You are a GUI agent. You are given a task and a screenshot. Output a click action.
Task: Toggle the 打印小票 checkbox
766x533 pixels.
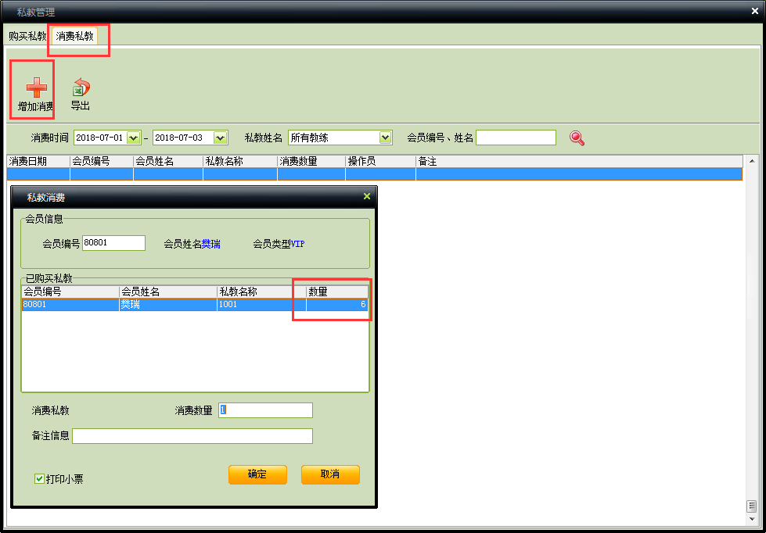click(40, 478)
